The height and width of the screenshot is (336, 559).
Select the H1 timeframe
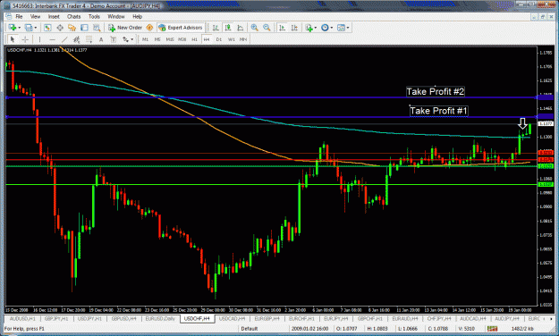click(194, 39)
